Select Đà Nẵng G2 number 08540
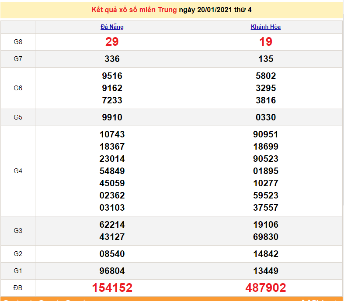The width and height of the screenshot is (344, 301). pyautogui.click(x=112, y=254)
